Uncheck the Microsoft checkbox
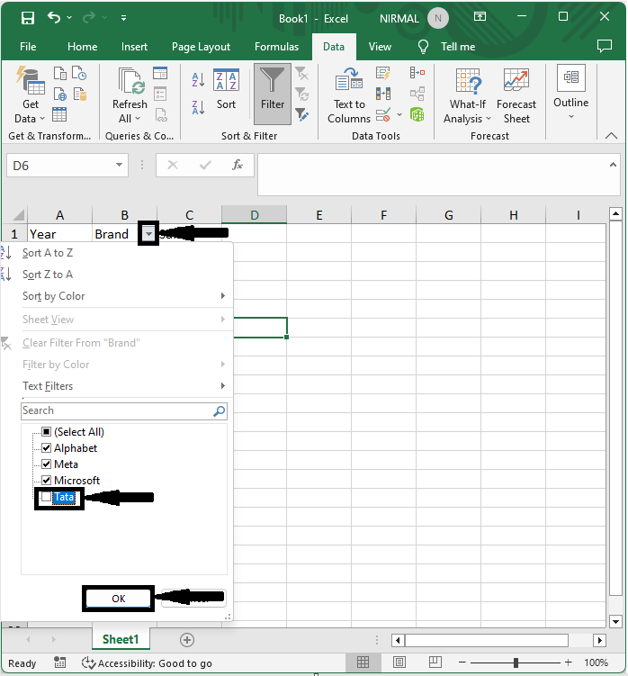Viewport: 628px width, 676px height. point(47,481)
